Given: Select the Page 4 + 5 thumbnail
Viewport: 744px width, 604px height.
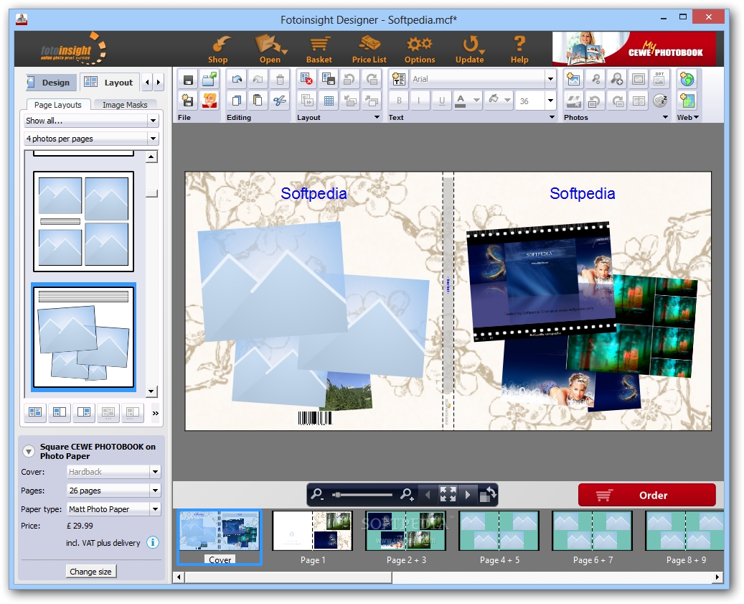Looking at the screenshot, I should (x=499, y=531).
